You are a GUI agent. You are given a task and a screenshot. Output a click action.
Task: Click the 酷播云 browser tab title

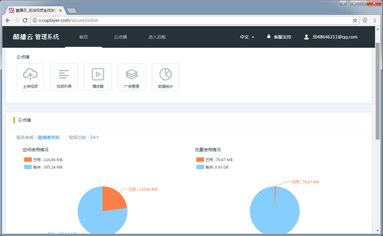pyautogui.click(x=36, y=11)
